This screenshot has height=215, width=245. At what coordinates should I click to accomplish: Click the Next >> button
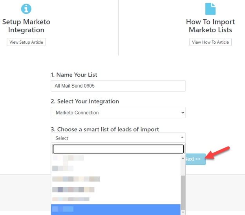pyautogui.click(x=196, y=159)
